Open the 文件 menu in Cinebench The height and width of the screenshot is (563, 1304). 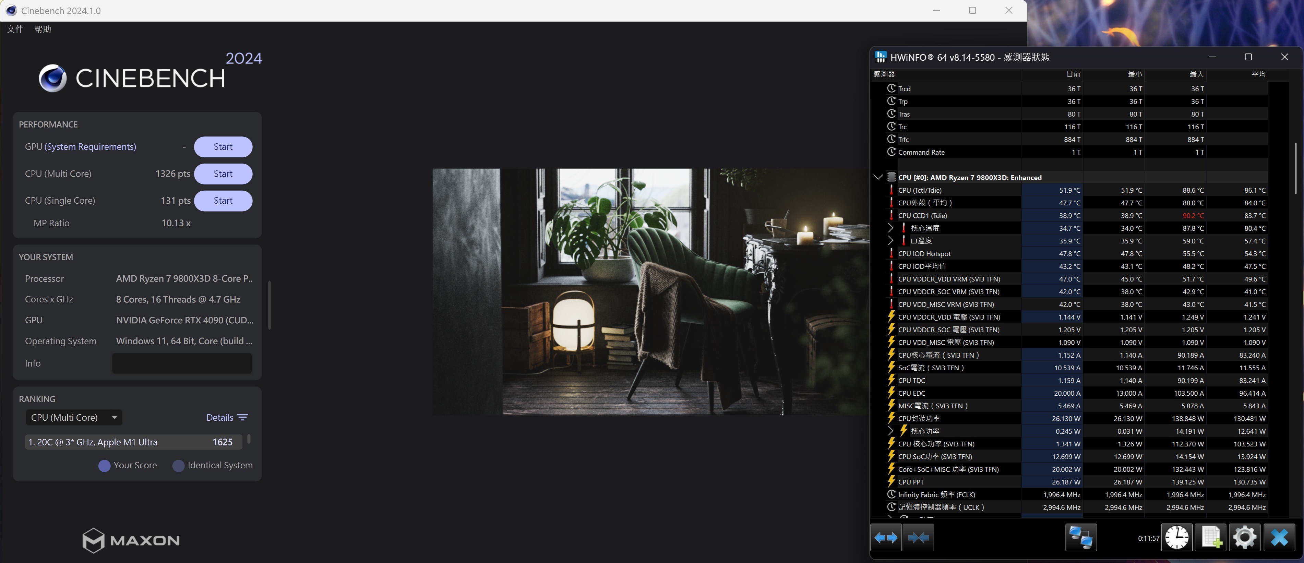pos(15,29)
